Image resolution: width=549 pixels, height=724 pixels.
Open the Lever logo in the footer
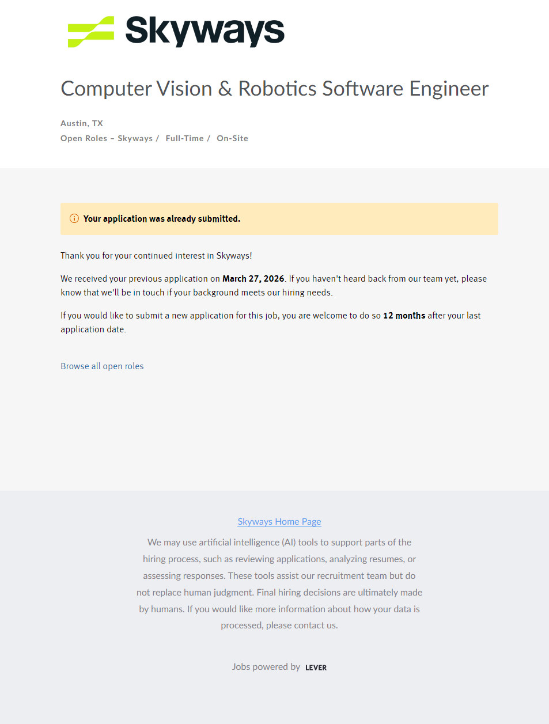(x=316, y=668)
